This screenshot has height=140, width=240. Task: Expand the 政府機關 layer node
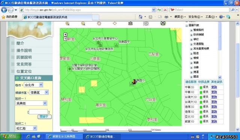click(191, 35)
